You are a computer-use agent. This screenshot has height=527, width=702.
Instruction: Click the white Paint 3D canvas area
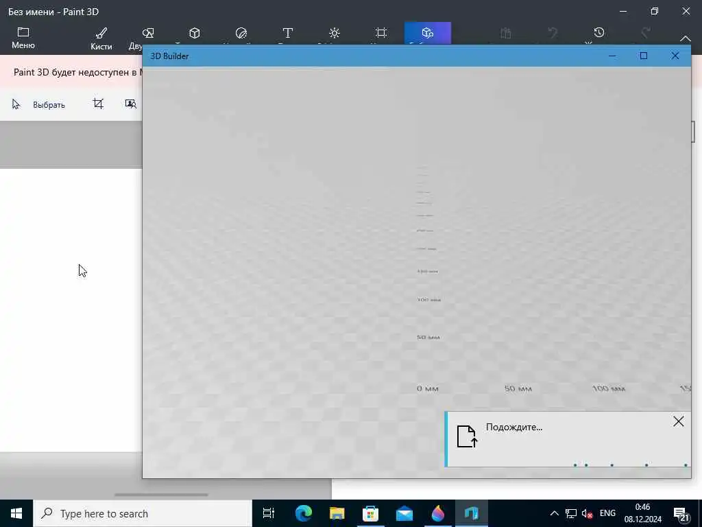pos(71,310)
